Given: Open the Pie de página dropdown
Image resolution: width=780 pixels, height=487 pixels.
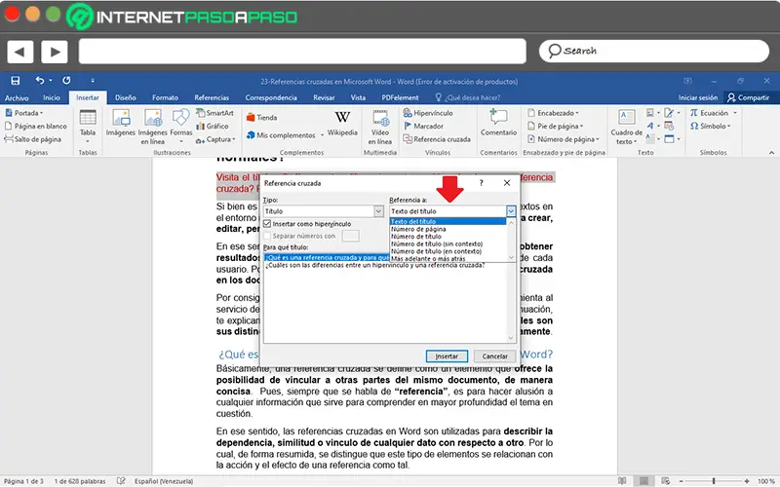Looking at the screenshot, I should 555,127.
